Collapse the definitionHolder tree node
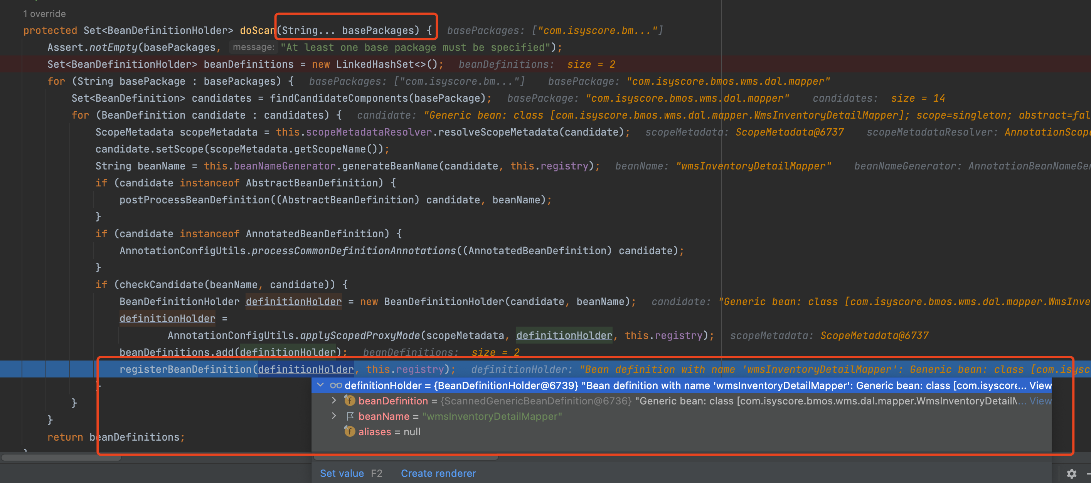The width and height of the screenshot is (1091, 483). tap(321, 385)
